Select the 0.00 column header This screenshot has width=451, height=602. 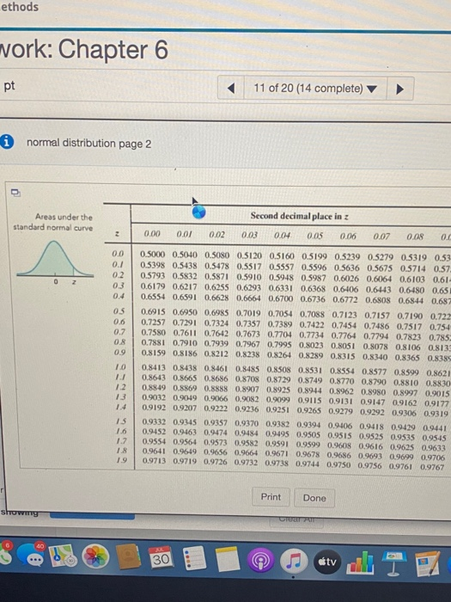152,233
